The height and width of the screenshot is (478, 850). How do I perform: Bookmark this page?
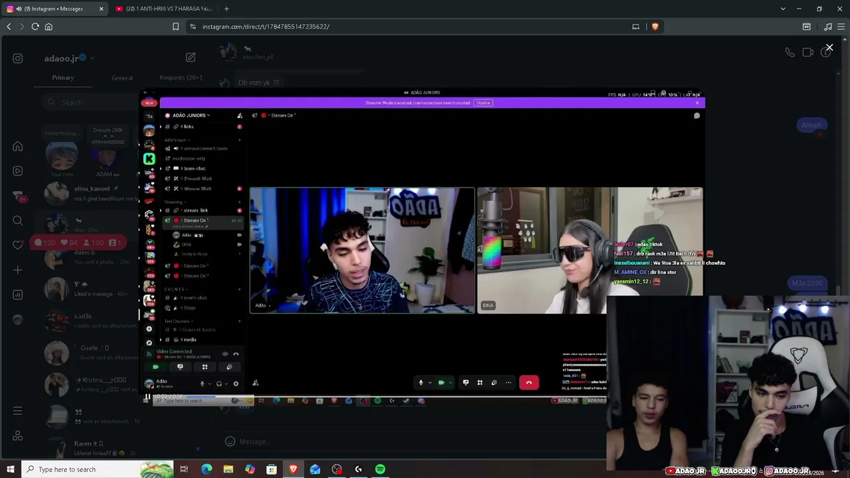[x=175, y=27]
